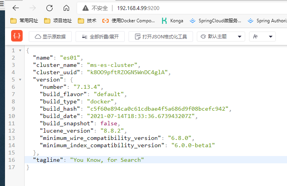This screenshot has height=186, width=287.
Task: Click the "6.0.0-beta1" value
Action: (193, 145)
